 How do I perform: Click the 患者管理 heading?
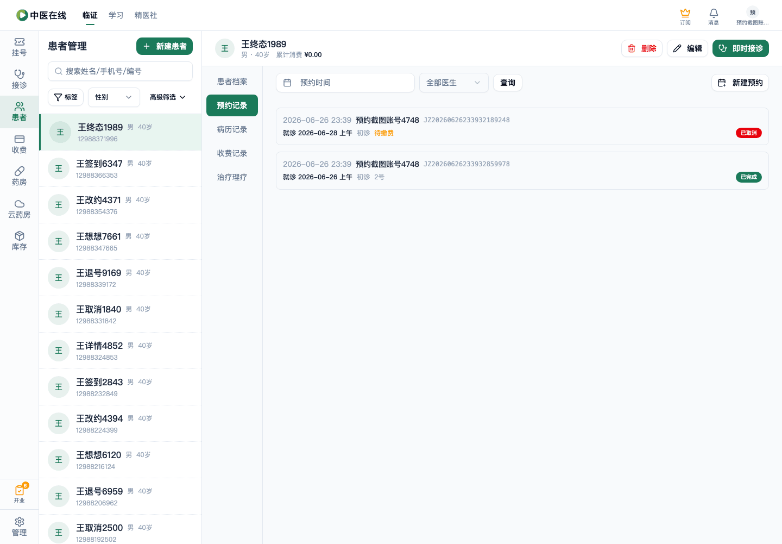(x=67, y=46)
